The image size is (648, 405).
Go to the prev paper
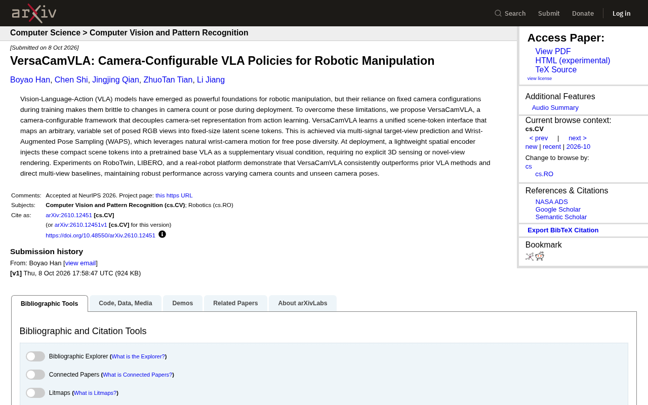click(x=539, y=138)
